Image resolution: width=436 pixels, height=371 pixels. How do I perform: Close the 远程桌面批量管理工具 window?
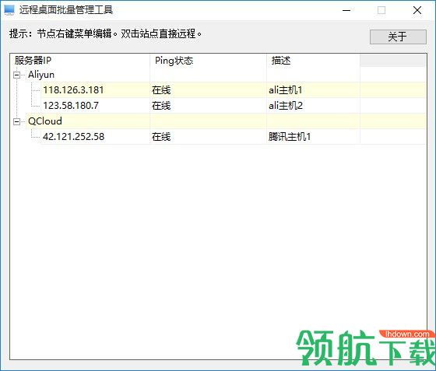pos(417,11)
